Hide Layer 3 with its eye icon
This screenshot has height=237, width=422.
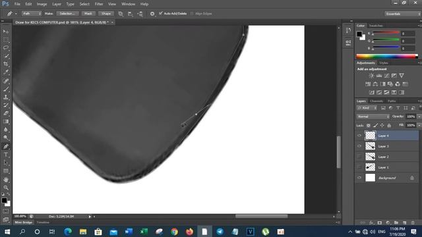click(359, 146)
